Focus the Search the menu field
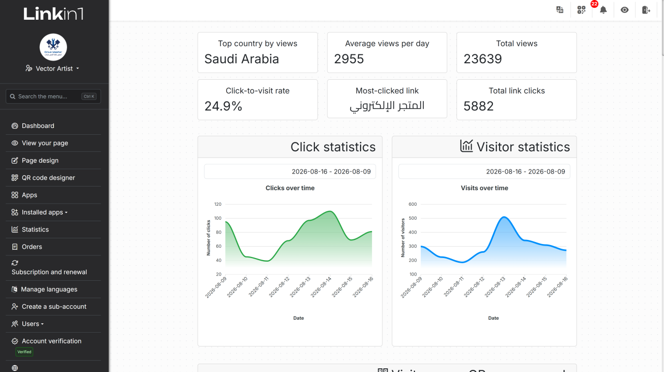Screen dimensions: 664x372 [53, 96]
